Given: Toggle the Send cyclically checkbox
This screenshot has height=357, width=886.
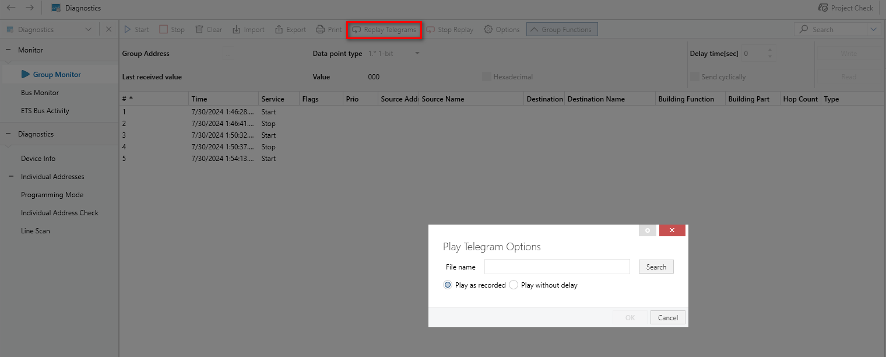Looking at the screenshot, I should [x=694, y=77].
